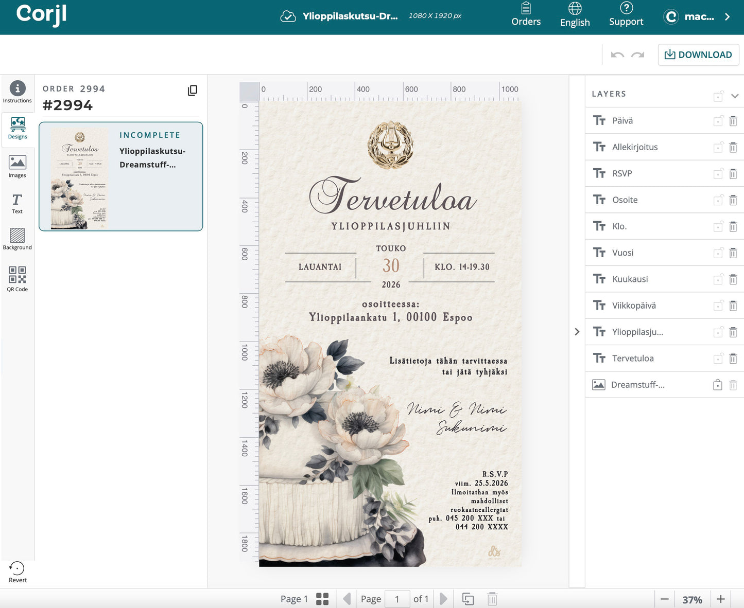Image resolution: width=744 pixels, height=608 pixels.
Task: Copy order number with clipboard icon
Action: tap(192, 91)
